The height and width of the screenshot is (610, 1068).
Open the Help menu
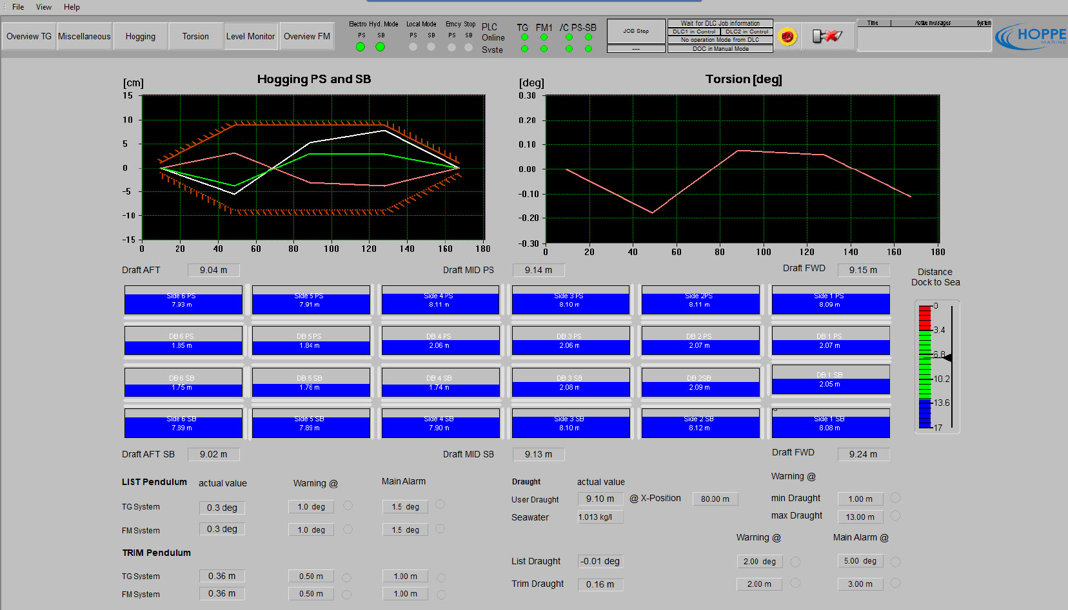pos(72,7)
